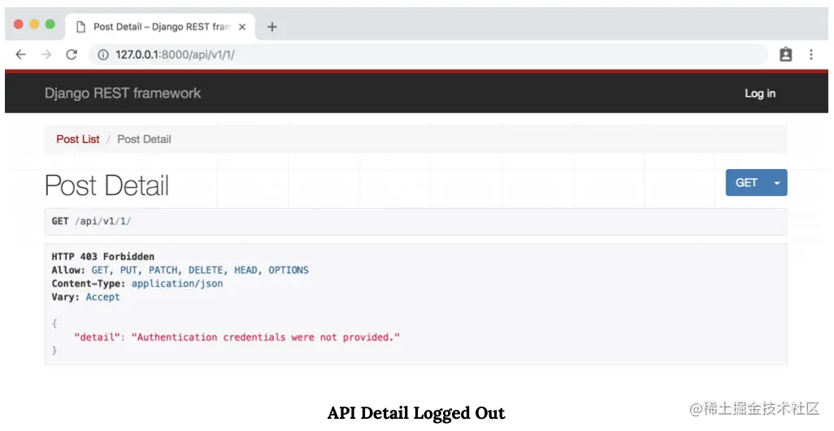834x431 pixels.
Task: Select the Post Detail browser tab
Action: (161, 27)
